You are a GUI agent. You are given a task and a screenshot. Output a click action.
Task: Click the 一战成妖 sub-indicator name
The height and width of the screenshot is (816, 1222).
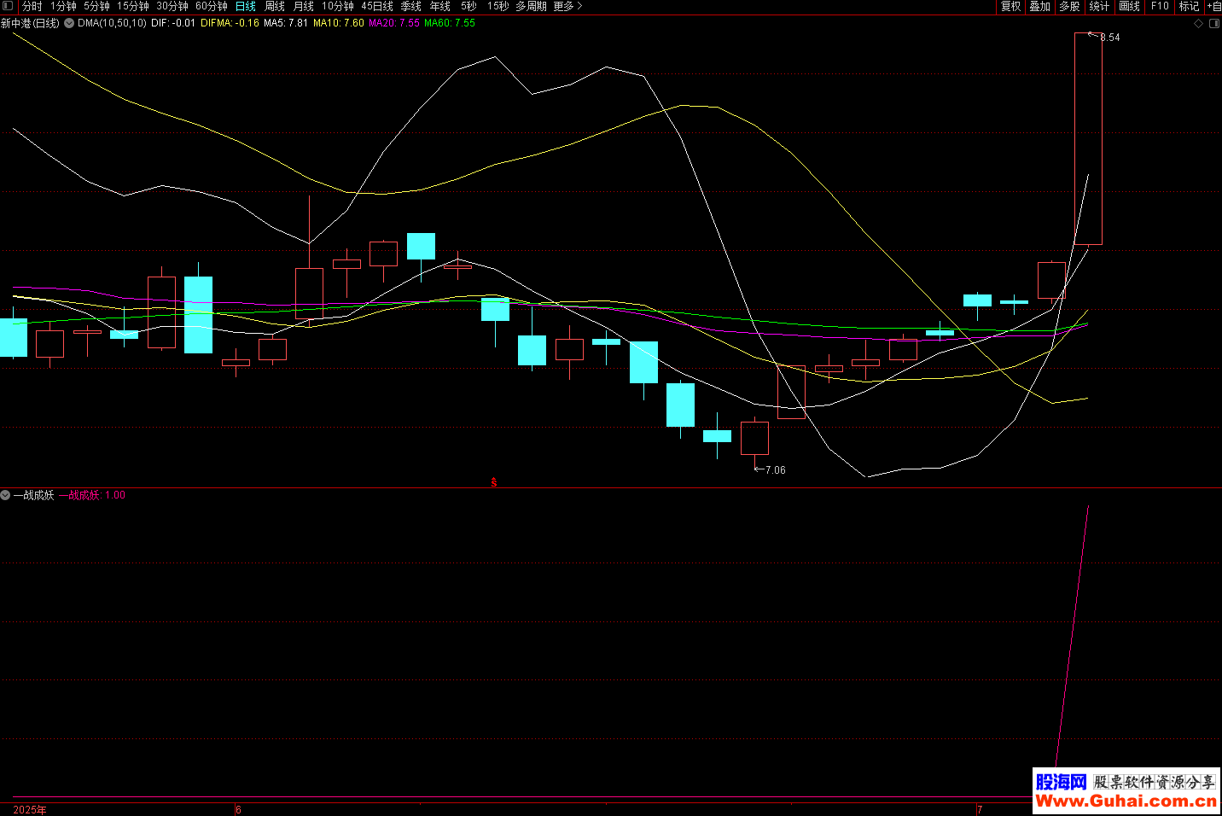[33, 495]
